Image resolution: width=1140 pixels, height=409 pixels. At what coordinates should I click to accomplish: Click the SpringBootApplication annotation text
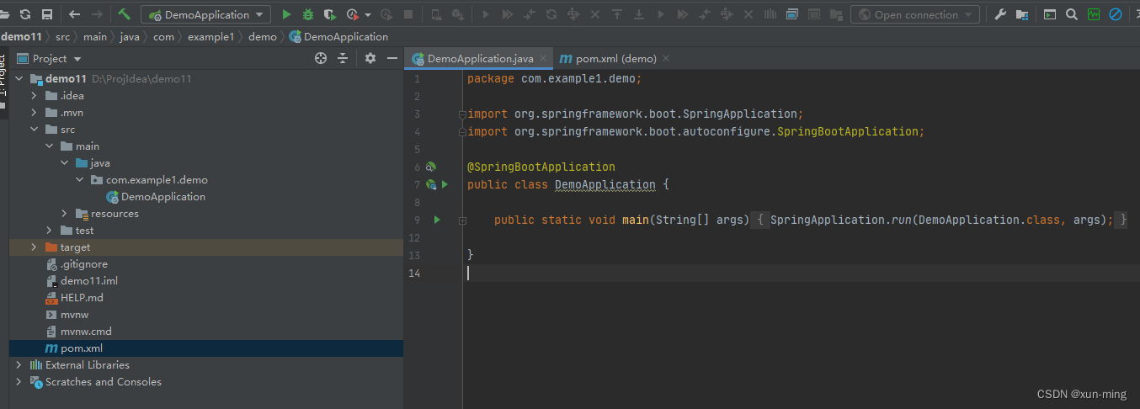tap(541, 167)
